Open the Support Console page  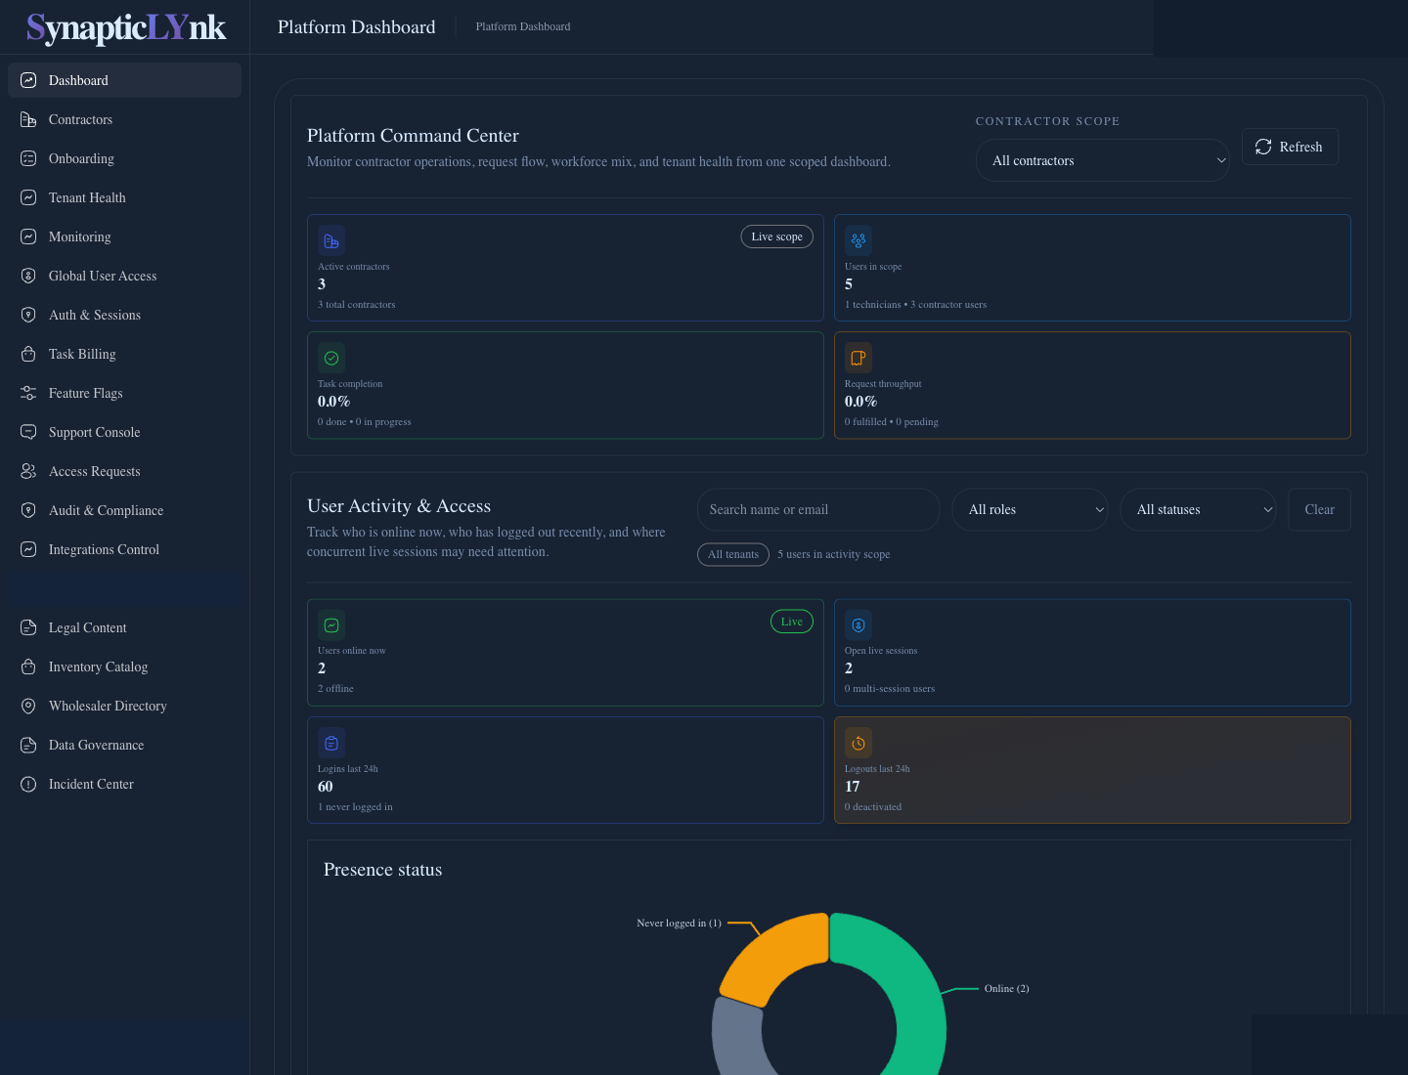[x=124, y=432]
